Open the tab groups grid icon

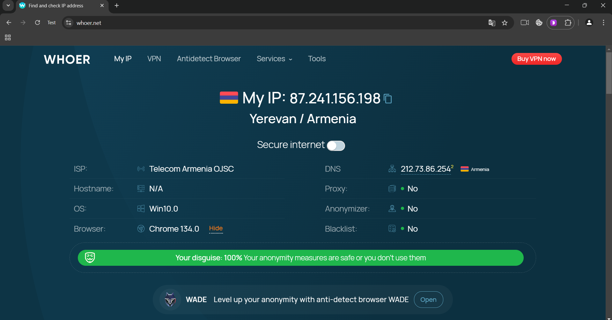click(8, 38)
